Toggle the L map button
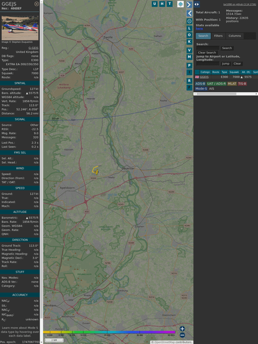This screenshot has height=344, width=258. coord(189,29)
